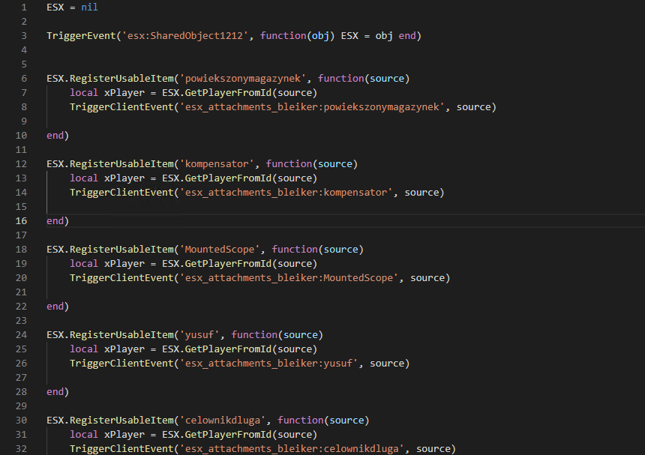Click line number 16 in the gutter
Screen dimensions: 645x455
pyautogui.click(x=21, y=220)
